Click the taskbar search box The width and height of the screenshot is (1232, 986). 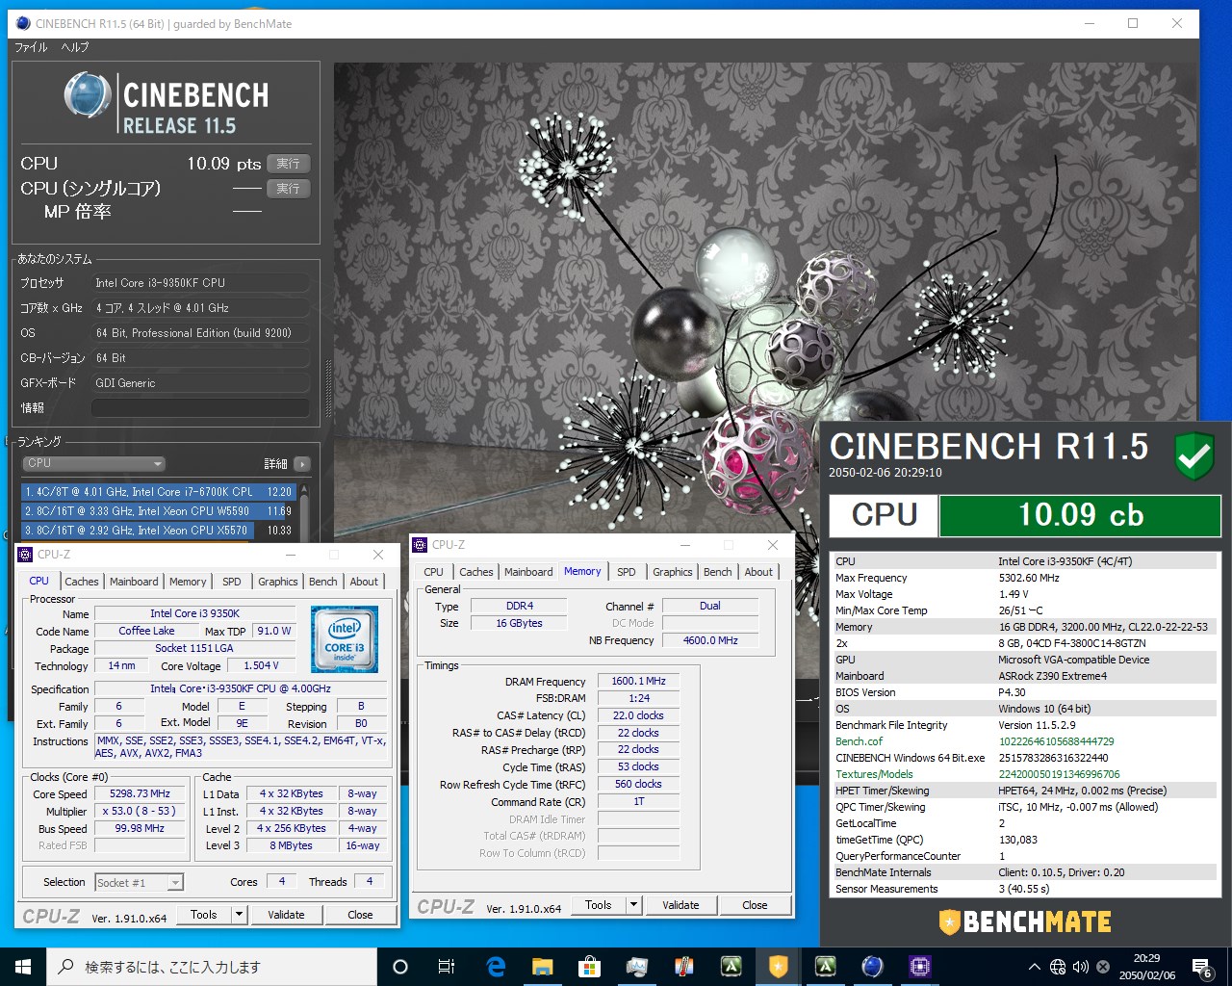[x=212, y=967]
